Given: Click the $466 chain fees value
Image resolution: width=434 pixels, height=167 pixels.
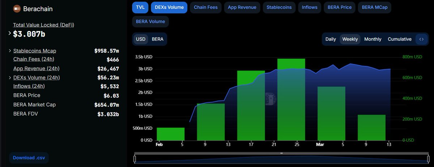Looking at the screenshot, I should click(113, 59).
